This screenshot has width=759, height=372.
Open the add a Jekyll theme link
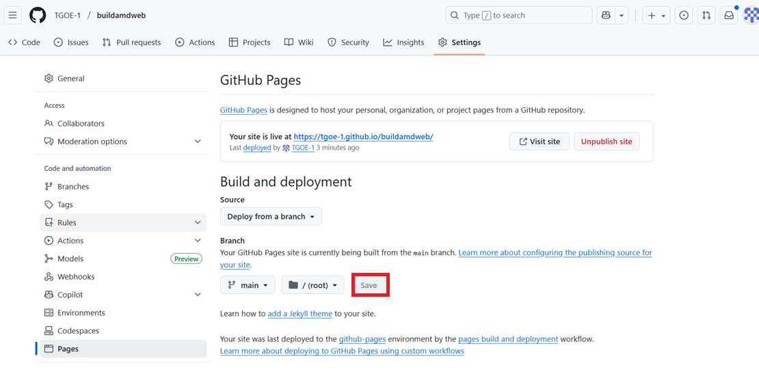click(x=299, y=314)
